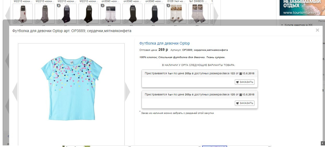Open the white сп3090 sock thumbnail
The width and height of the screenshot is (325, 147).
[111, 14]
